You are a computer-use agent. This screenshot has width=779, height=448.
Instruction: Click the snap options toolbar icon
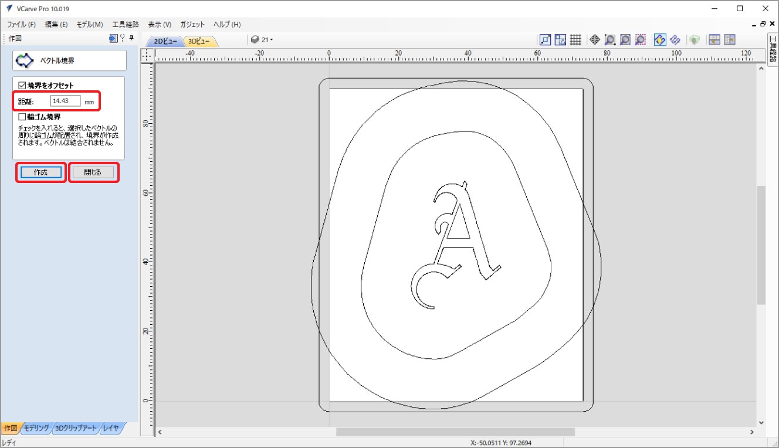[x=545, y=40]
